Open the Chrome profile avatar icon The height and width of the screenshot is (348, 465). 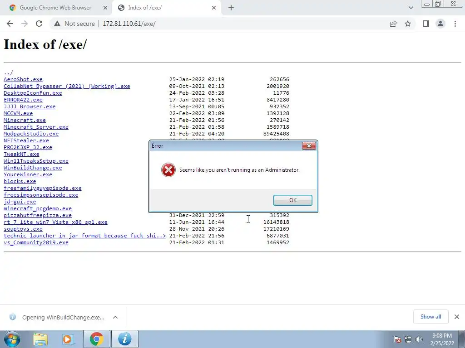[440, 24]
